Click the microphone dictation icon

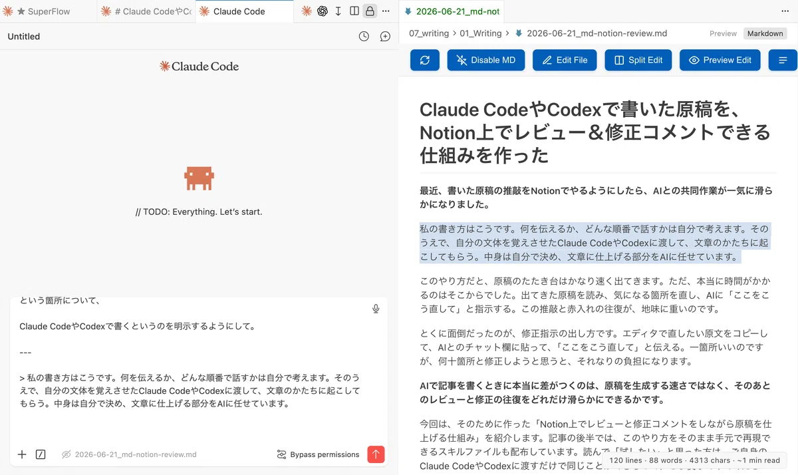376,309
